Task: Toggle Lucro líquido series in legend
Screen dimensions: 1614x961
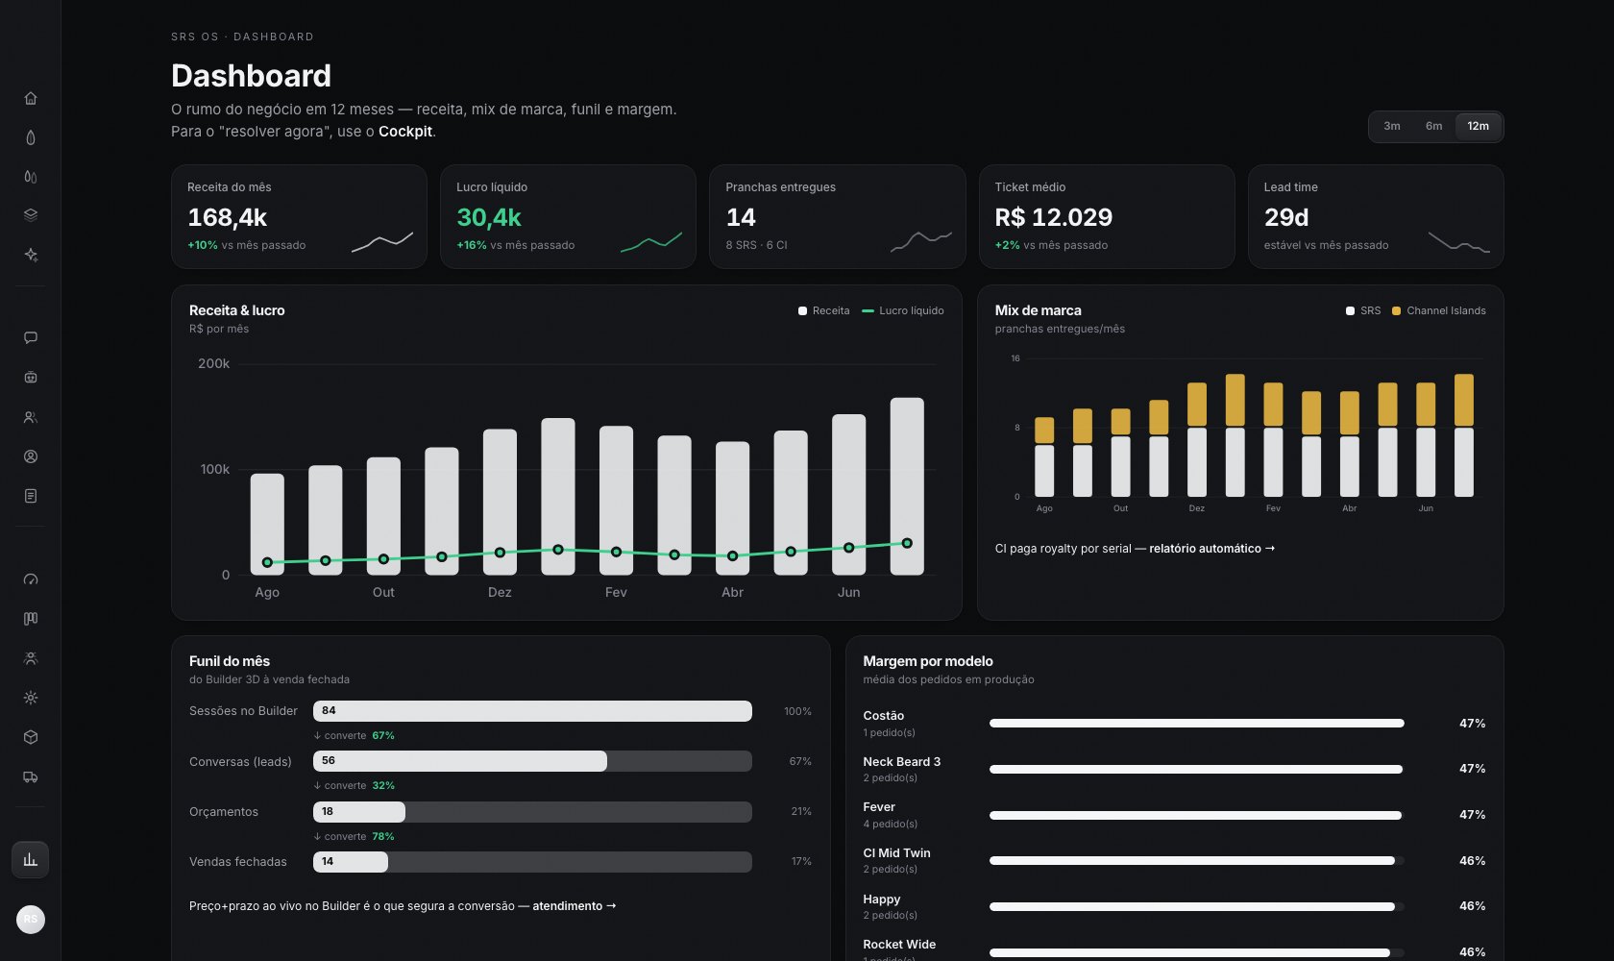Action: [903, 310]
